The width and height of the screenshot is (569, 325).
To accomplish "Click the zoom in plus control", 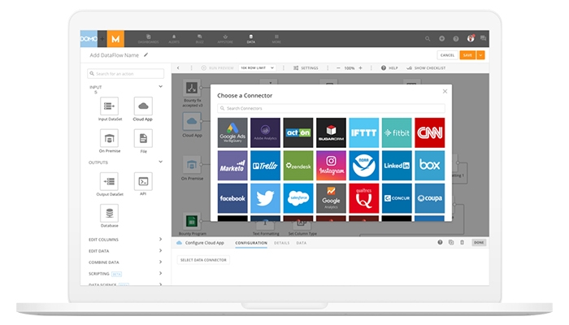I will click(x=362, y=68).
